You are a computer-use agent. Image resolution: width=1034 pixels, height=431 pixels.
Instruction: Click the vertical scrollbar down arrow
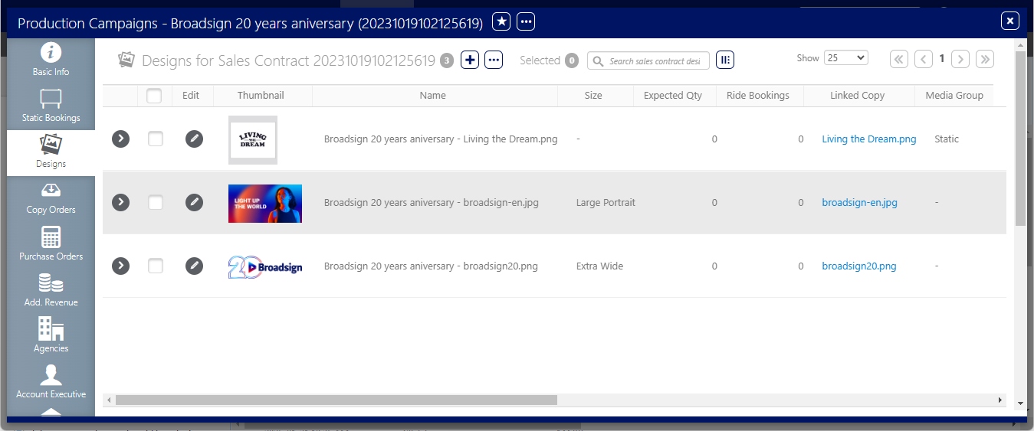point(1020,403)
